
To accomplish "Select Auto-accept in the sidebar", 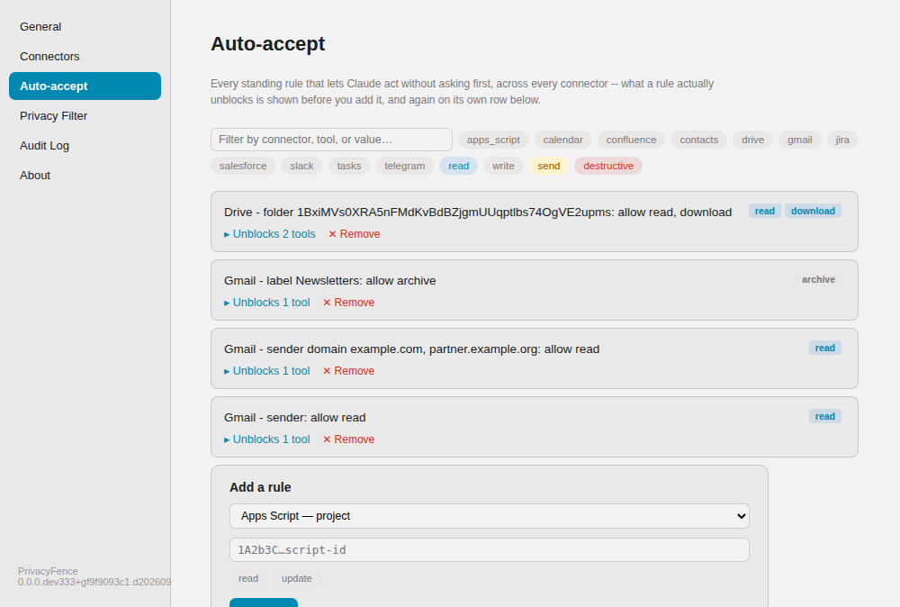I will (x=85, y=86).
